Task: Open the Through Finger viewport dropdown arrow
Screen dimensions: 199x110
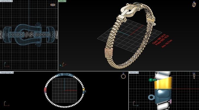Action: tap(13, 73)
